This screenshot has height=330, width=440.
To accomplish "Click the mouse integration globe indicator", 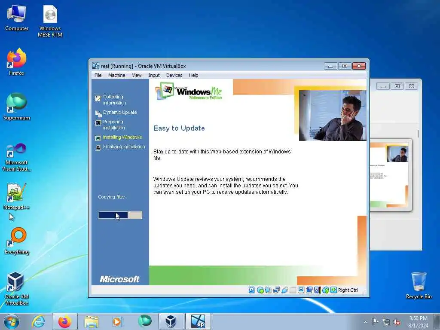I will 326,290.
